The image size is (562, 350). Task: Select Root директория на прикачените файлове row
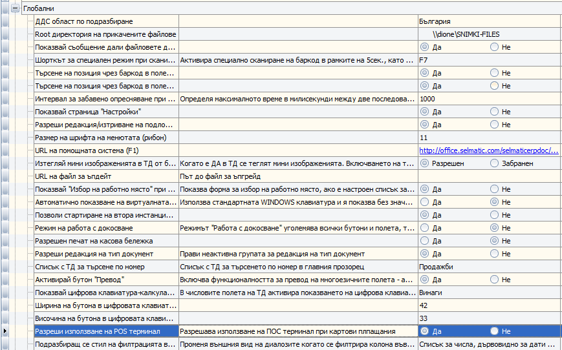pyautogui.click(x=107, y=34)
